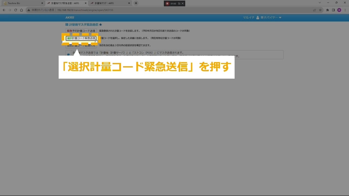The image size is (349, 196).
Task: Bookmark this page with the star icon
Action: pos(320,10)
